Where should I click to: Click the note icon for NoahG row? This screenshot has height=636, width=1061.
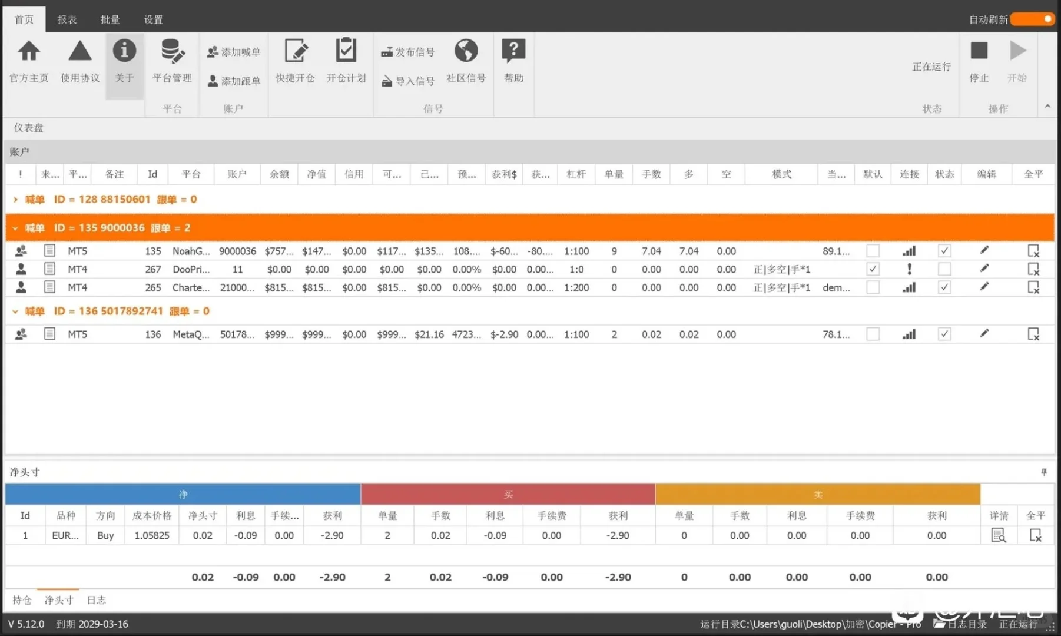(x=50, y=251)
